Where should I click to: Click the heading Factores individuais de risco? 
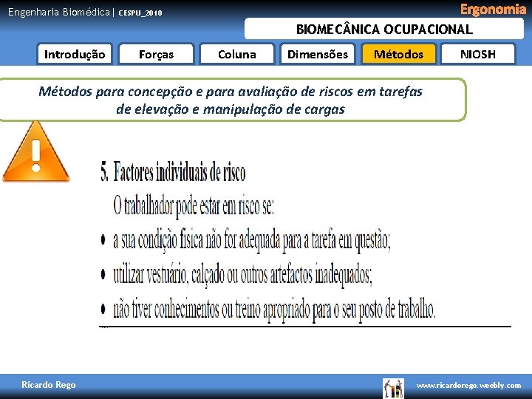(x=173, y=172)
